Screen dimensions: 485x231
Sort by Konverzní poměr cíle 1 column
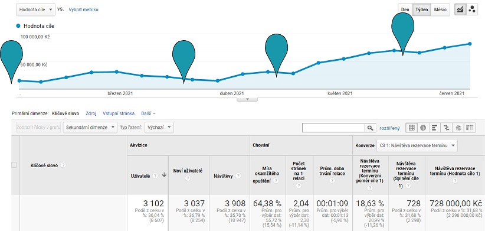click(369, 171)
